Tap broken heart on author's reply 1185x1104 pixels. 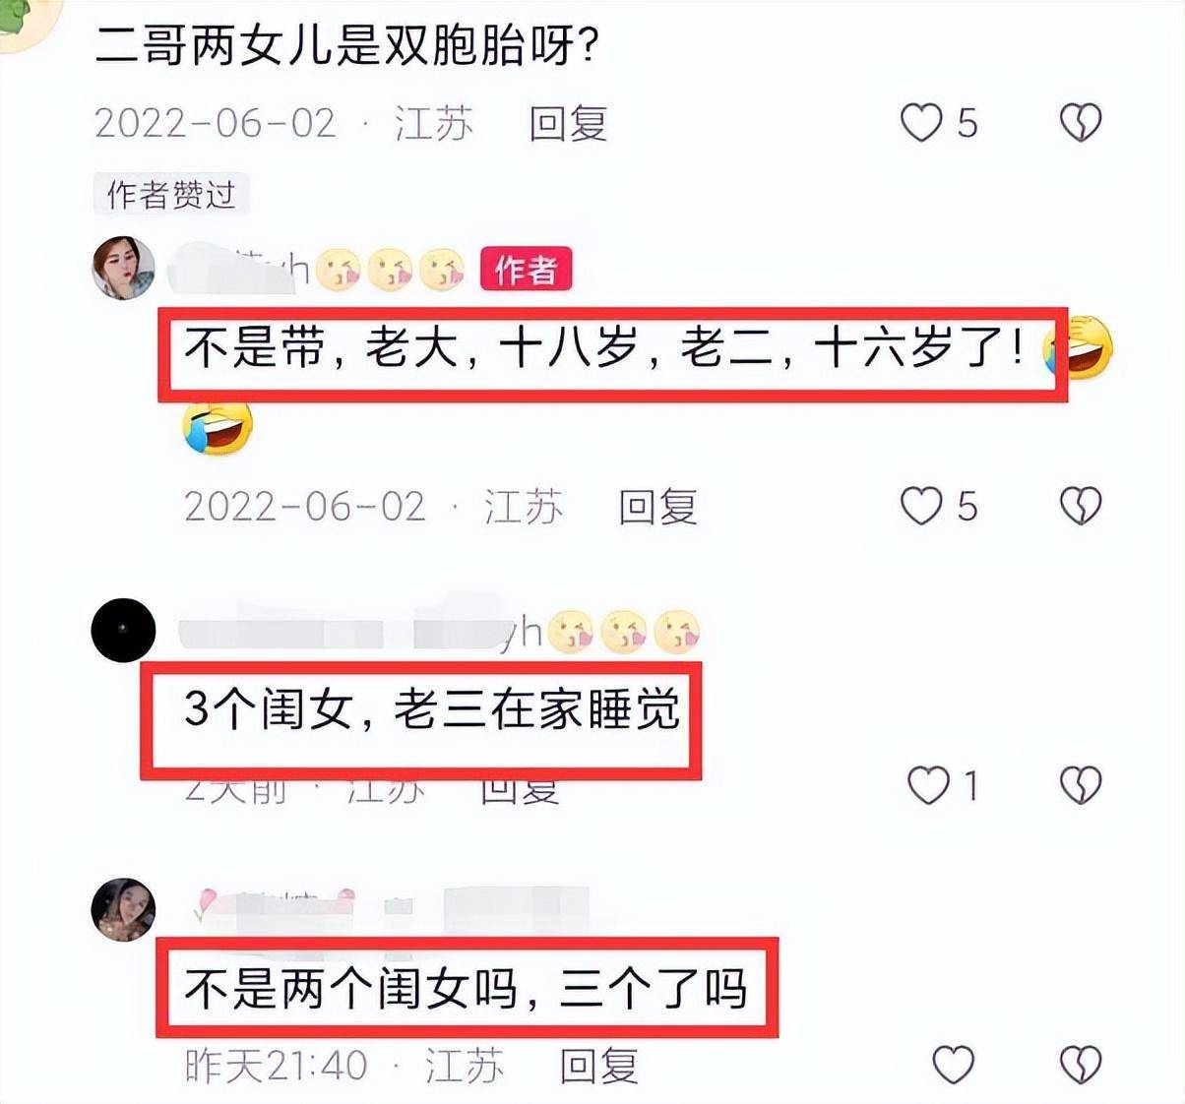point(1080,506)
